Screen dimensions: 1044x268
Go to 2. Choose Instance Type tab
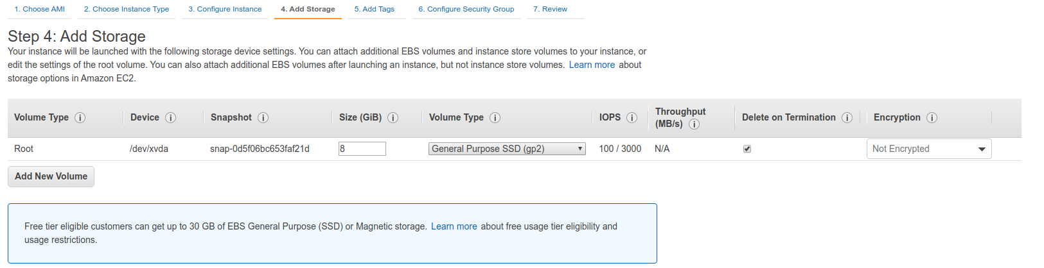(x=127, y=9)
